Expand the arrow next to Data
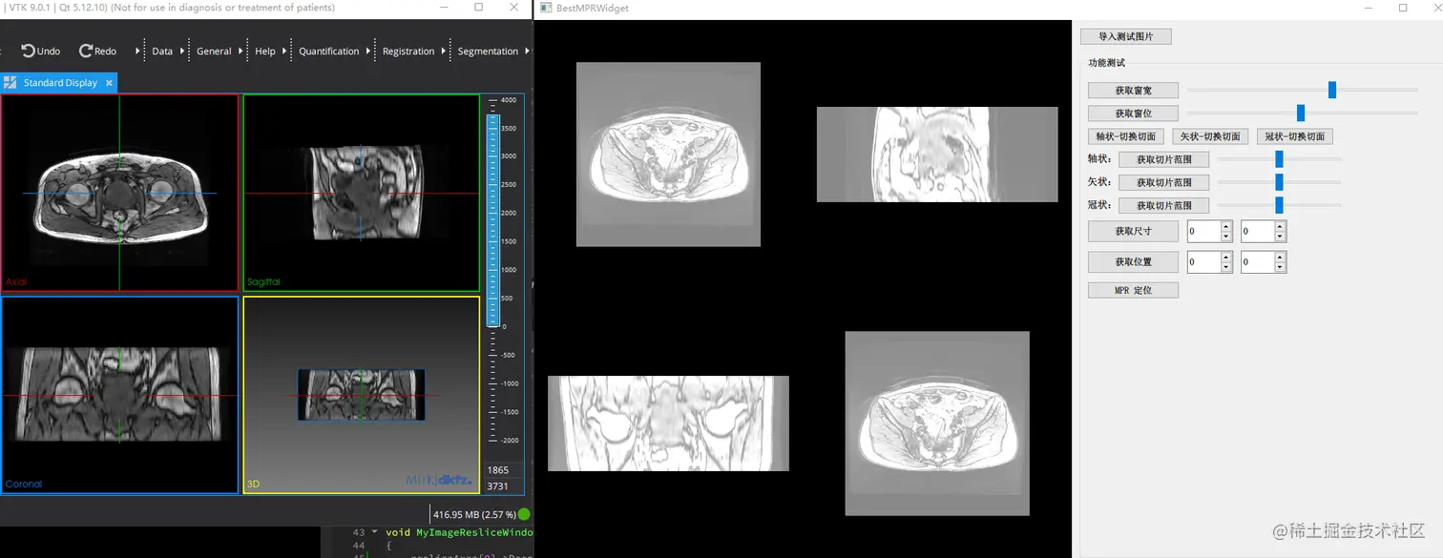1443x558 pixels. click(x=183, y=52)
